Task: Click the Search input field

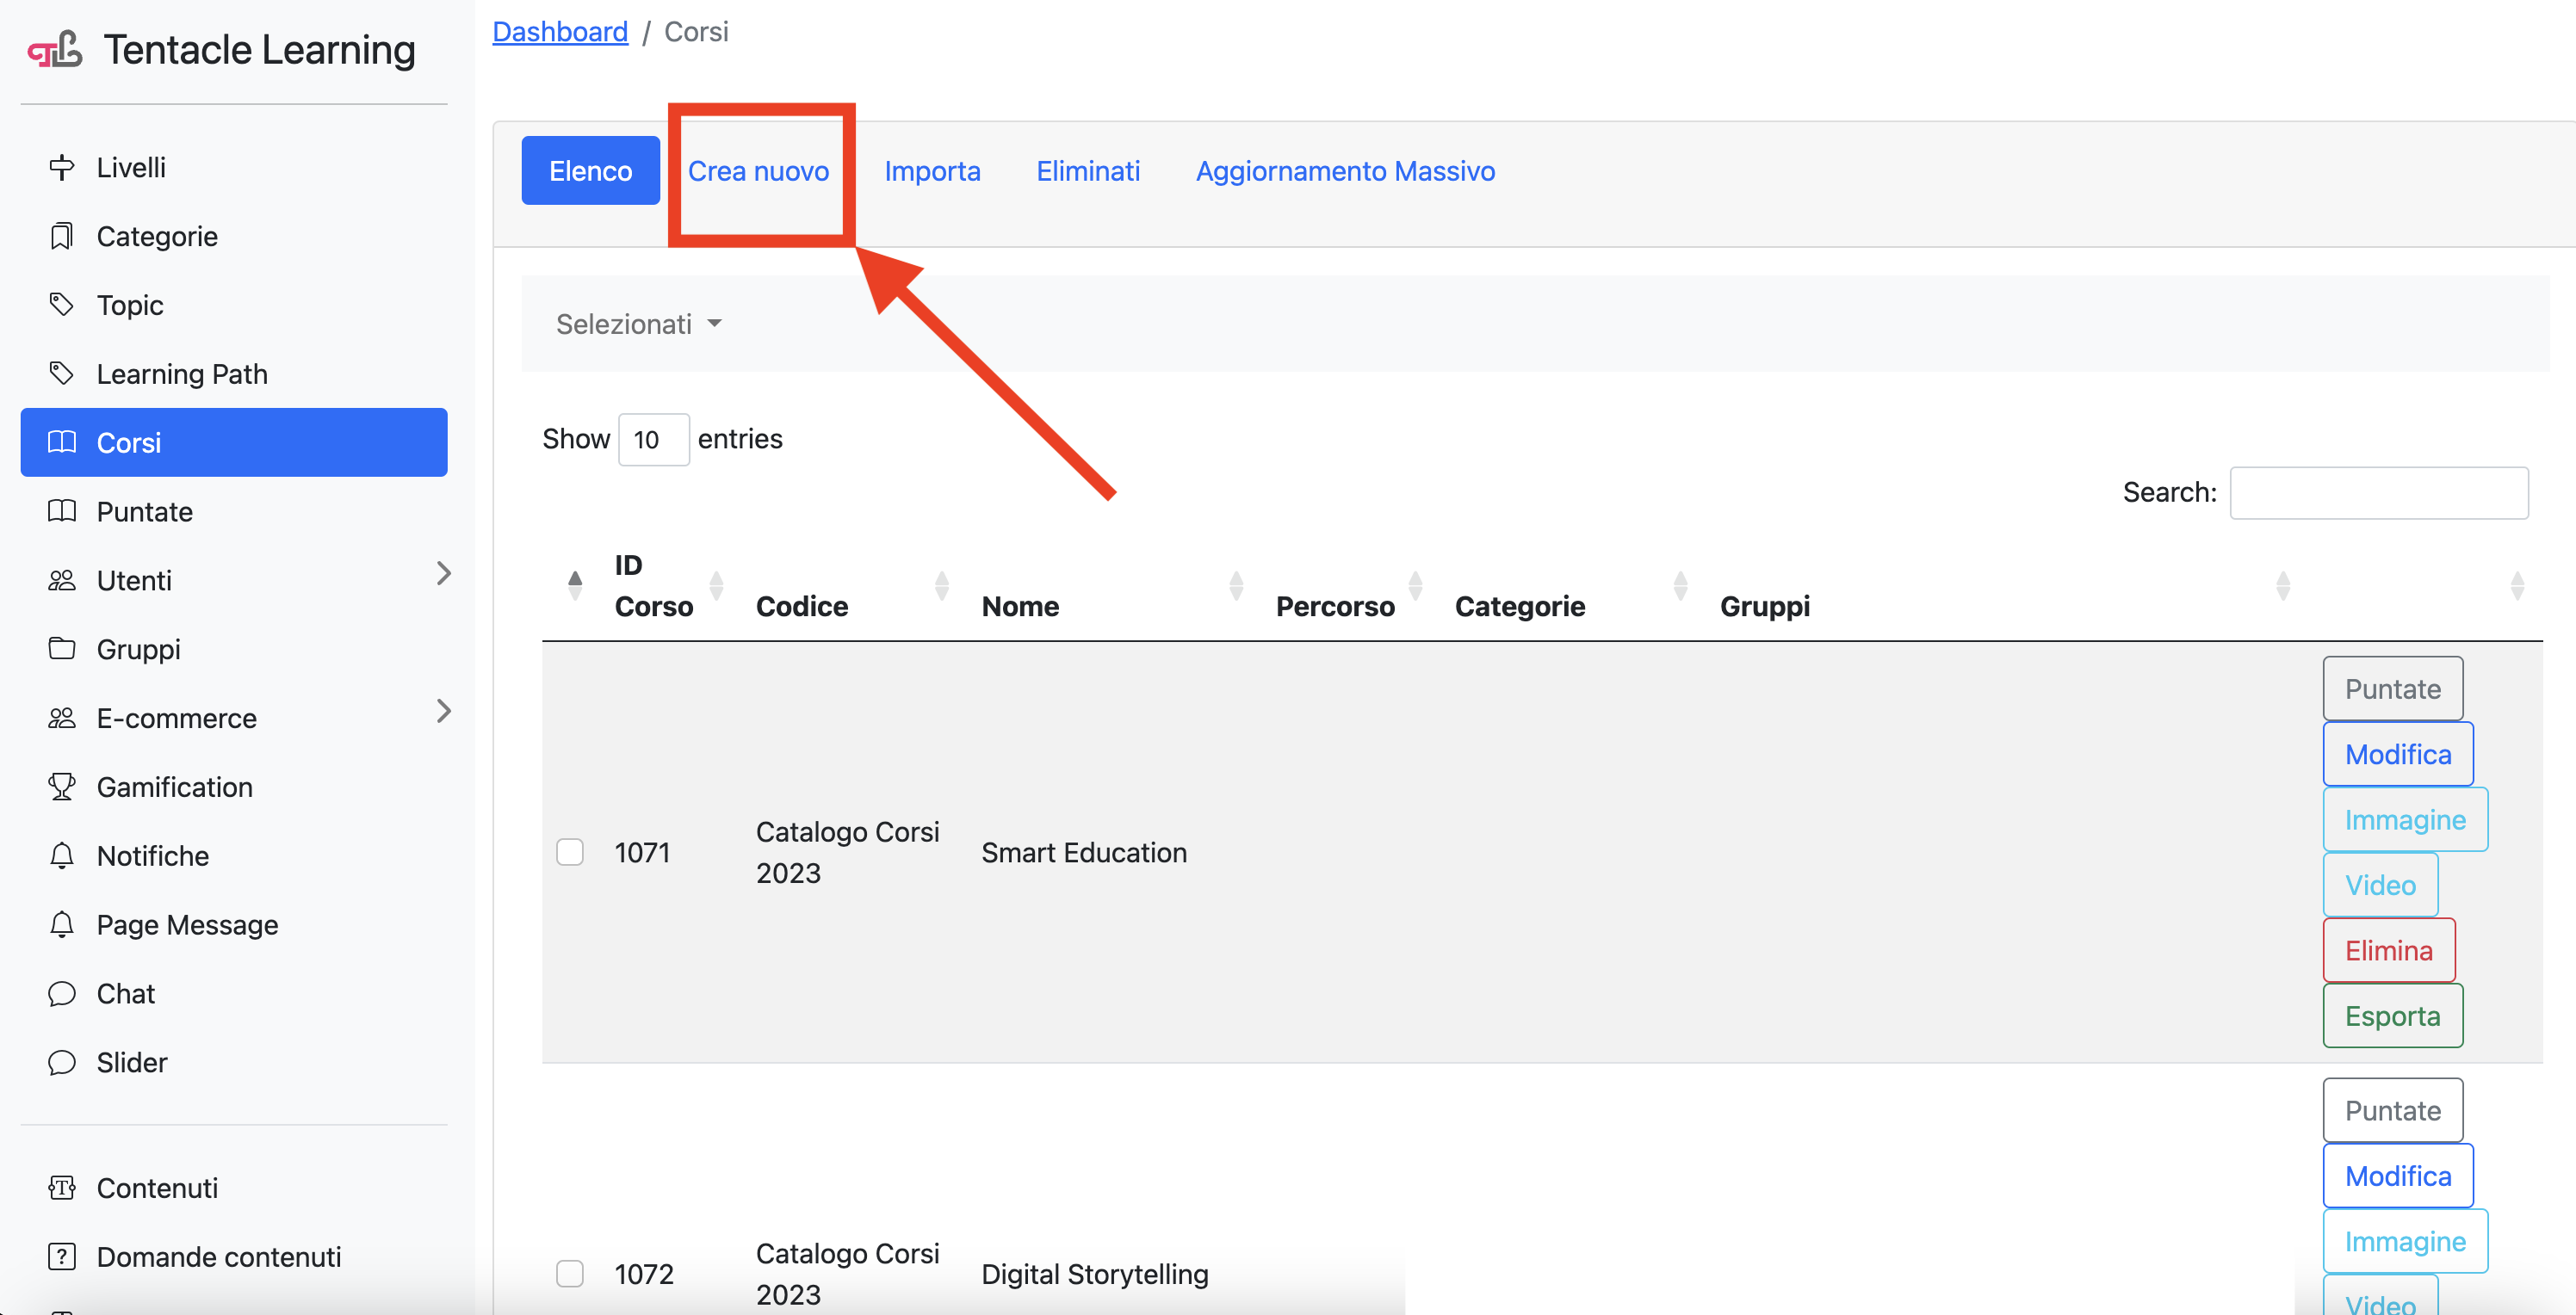Action: click(2378, 492)
